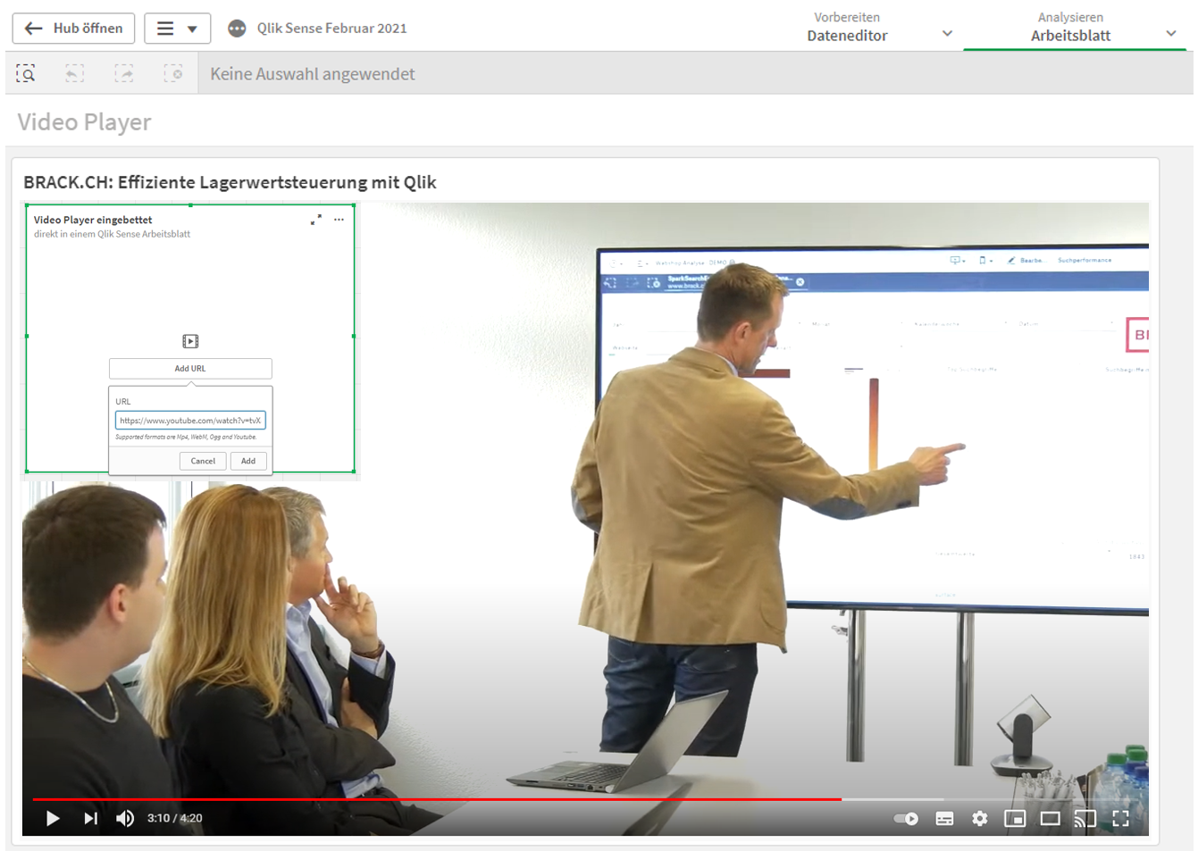Step forward in selections
Screen dimensions: 1198x851
(124, 74)
